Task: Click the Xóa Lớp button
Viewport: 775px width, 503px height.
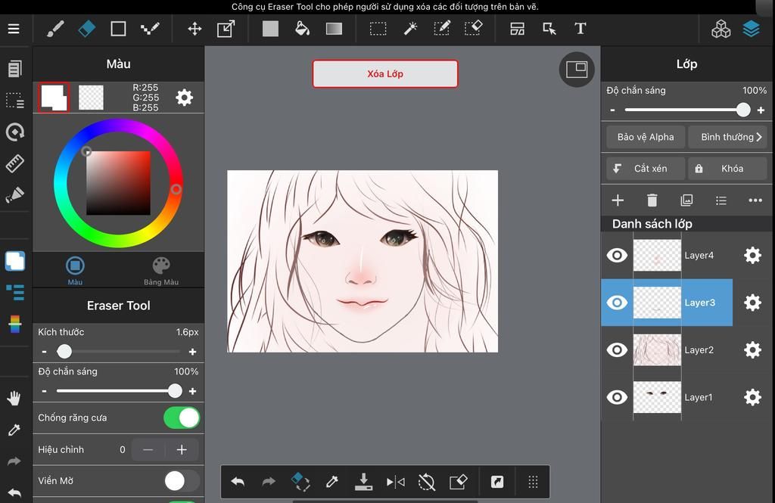Action: pos(385,74)
